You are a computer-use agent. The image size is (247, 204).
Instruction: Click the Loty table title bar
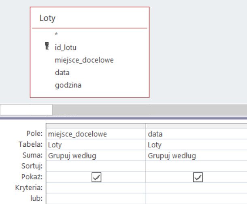pyautogui.click(x=89, y=18)
